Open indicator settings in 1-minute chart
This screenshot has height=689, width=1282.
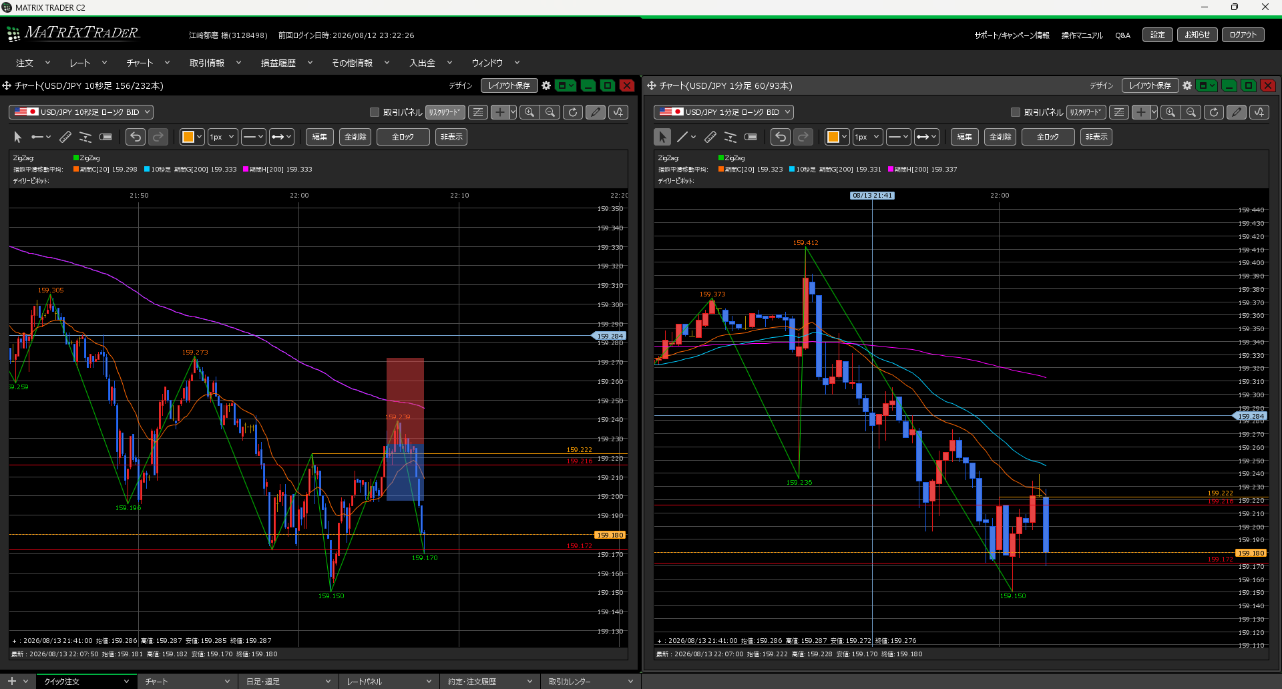tap(1259, 112)
